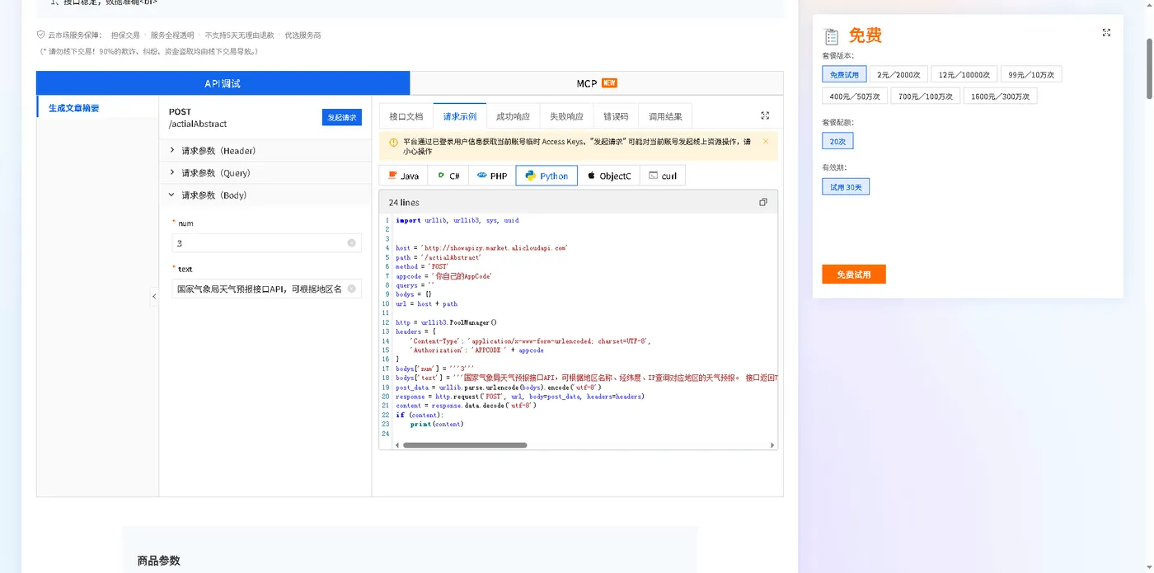Image resolution: width=1154 pixels, height=573 pixels.
Task: Select the Python code language tab
Action: click(x=547, y=176)
